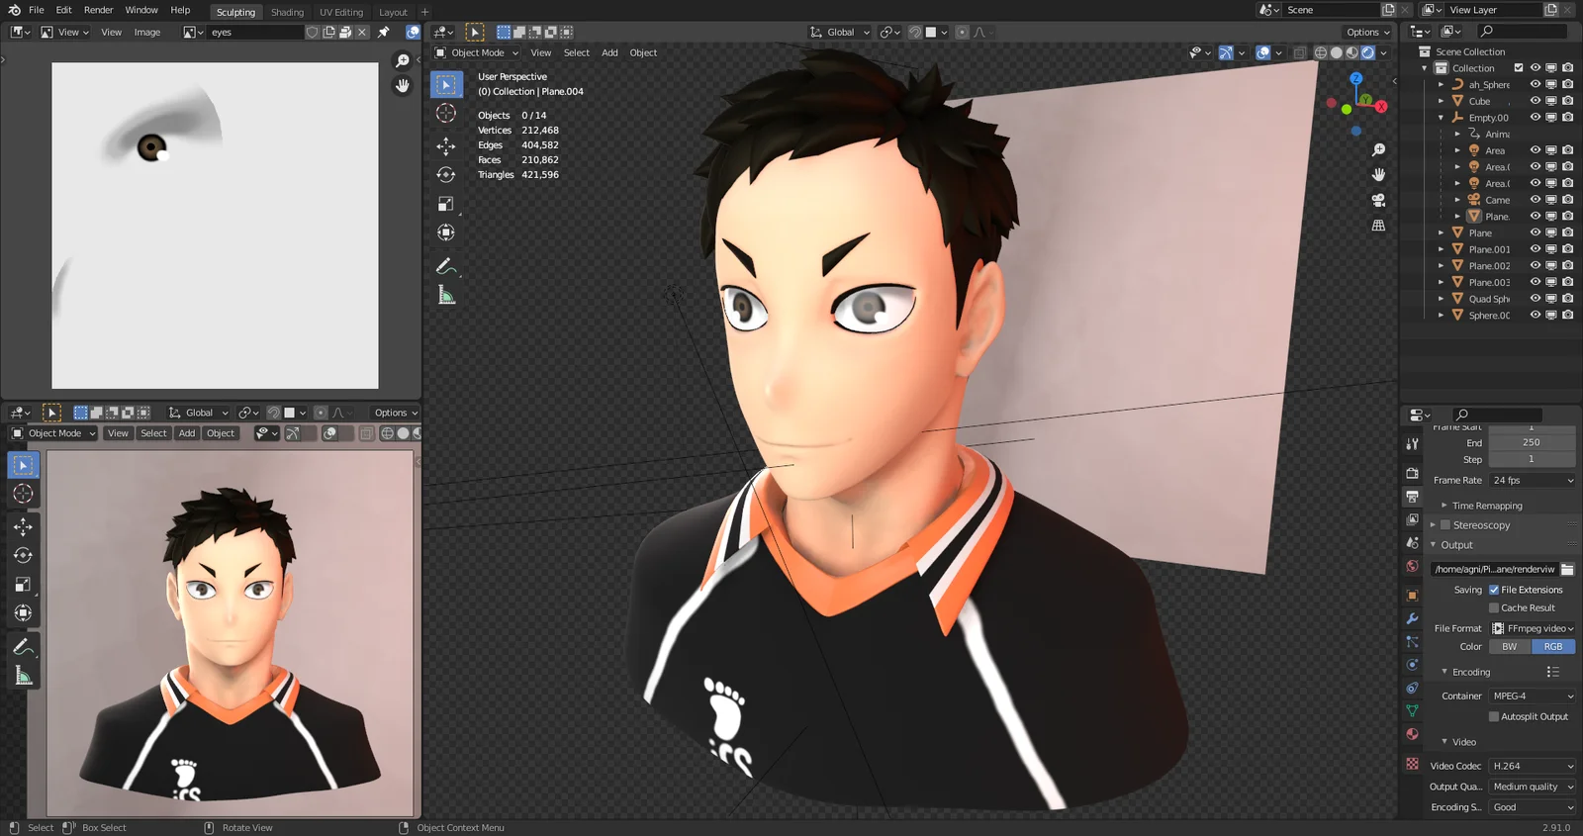The image size is (1583, 836).
Task: Select BW color mode
Action: point(1510,647)
